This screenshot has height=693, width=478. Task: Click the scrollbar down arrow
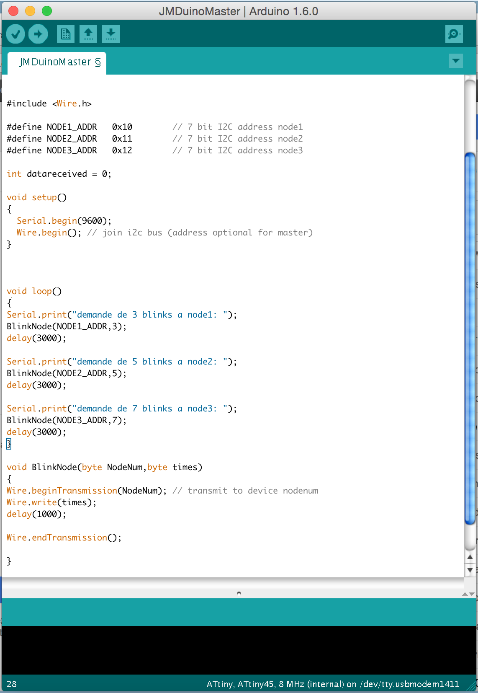470,570
